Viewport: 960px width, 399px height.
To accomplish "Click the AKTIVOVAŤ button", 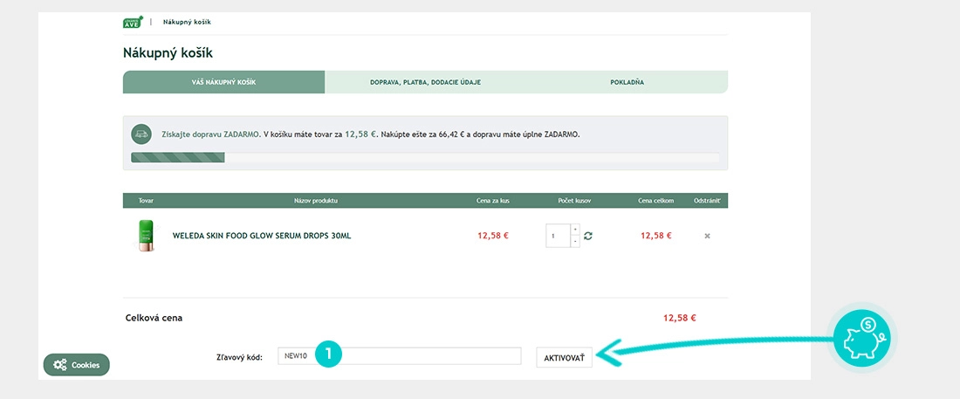I will [565, 357].
